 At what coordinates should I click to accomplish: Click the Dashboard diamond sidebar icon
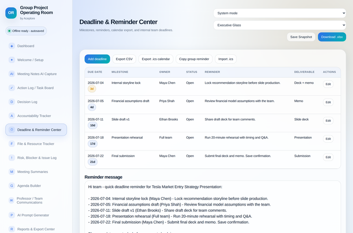click(12, 46)
